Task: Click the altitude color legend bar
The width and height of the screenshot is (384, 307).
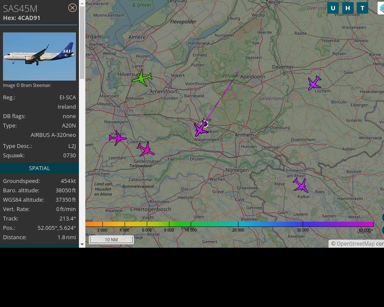Action: [x=229, y=224]
